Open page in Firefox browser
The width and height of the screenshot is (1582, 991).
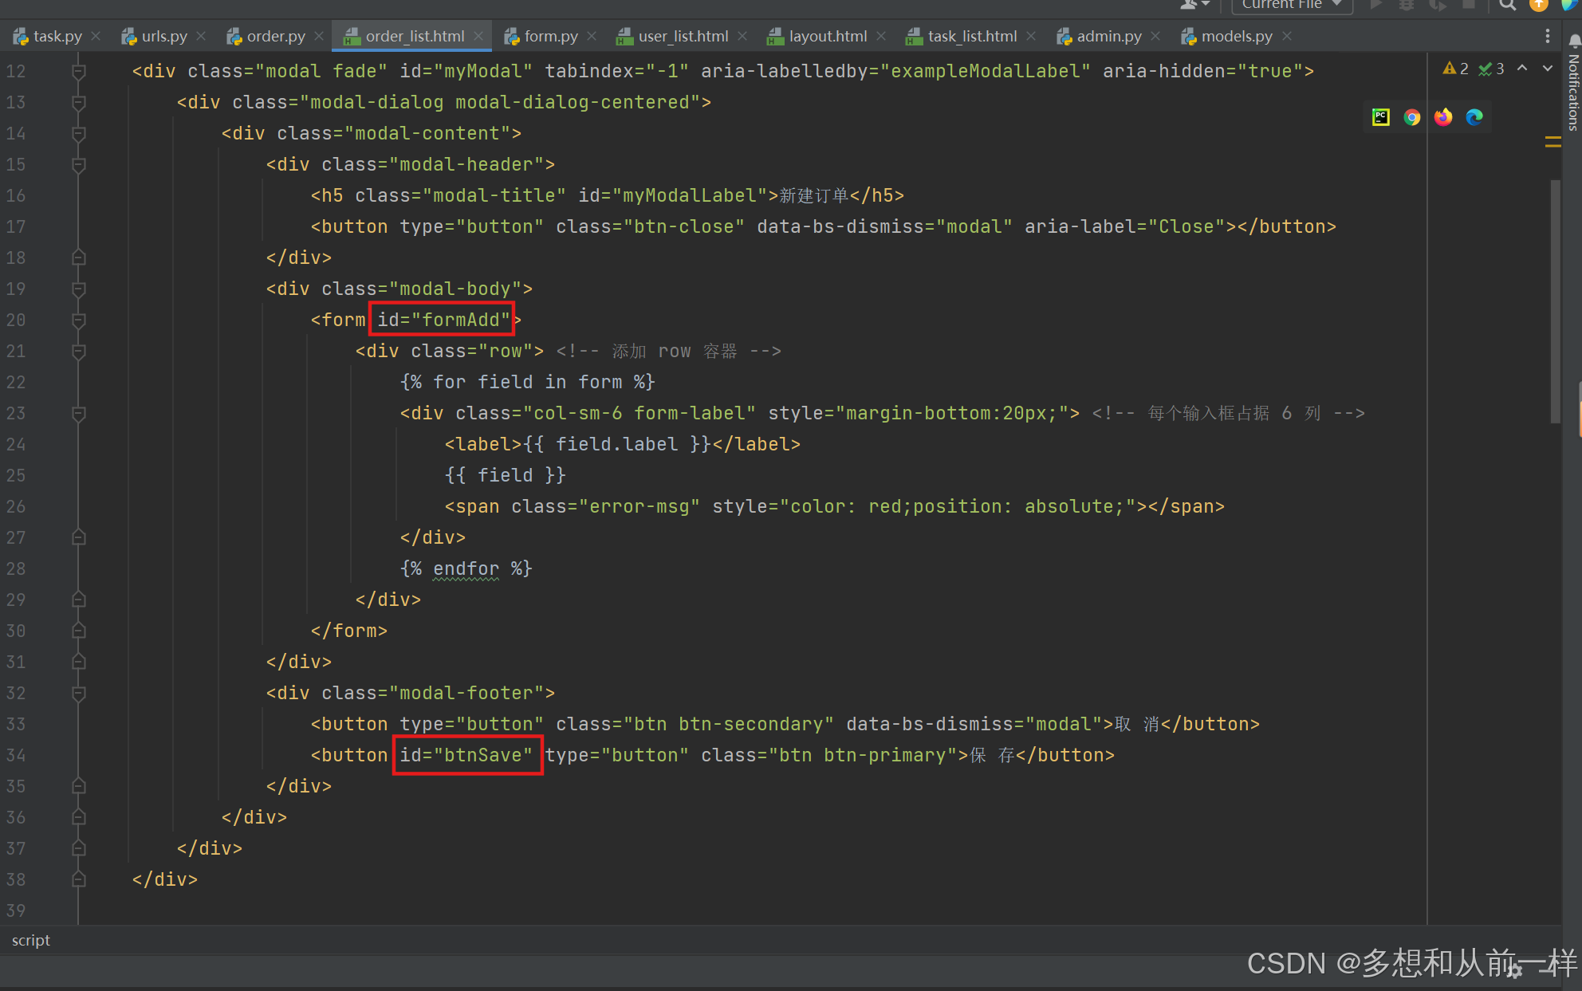[1443, 117]
